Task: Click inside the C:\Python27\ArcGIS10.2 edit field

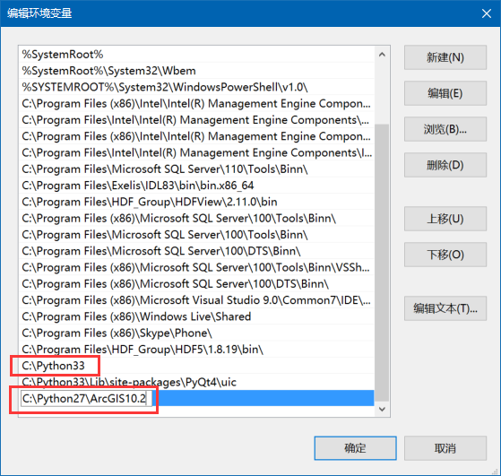Action: point(86,398)
